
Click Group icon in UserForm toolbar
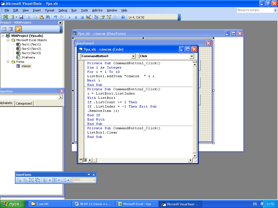31,180
